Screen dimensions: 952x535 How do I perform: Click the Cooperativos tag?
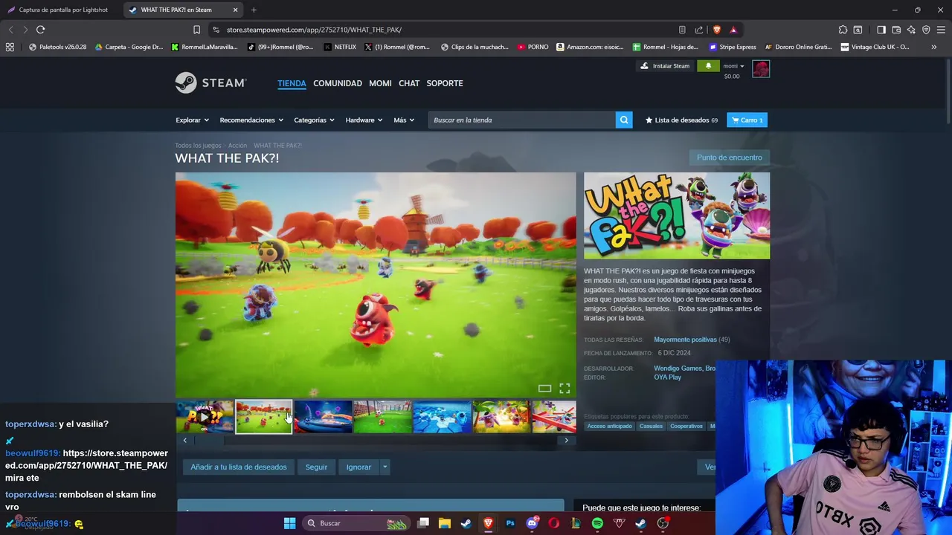point(686,426)
